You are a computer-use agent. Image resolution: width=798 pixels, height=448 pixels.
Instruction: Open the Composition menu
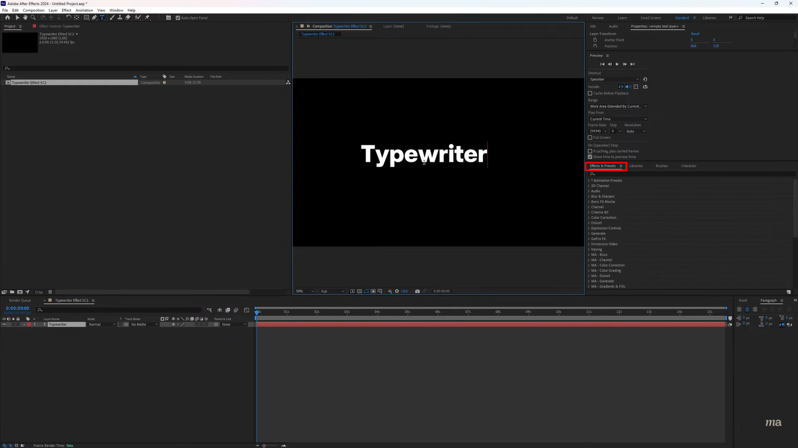pyautogui.click(x=33, y=10)
